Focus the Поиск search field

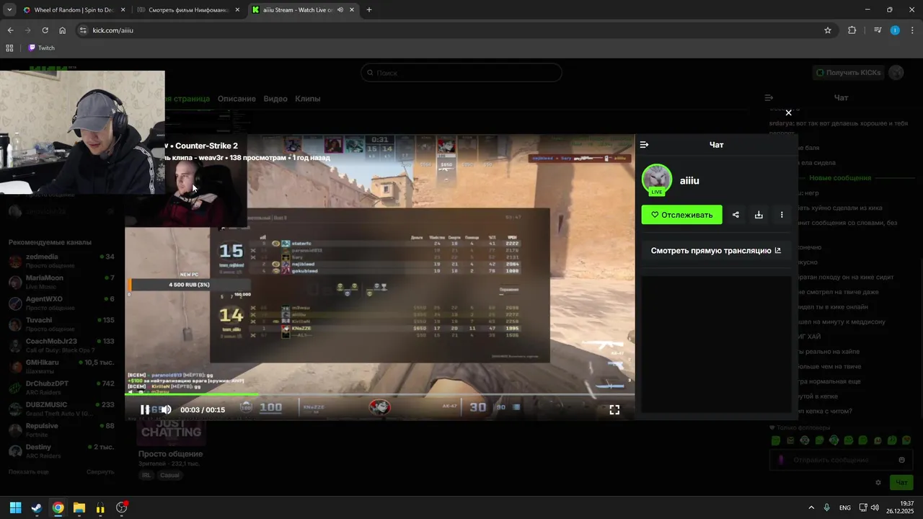click(x=461, y=73)
